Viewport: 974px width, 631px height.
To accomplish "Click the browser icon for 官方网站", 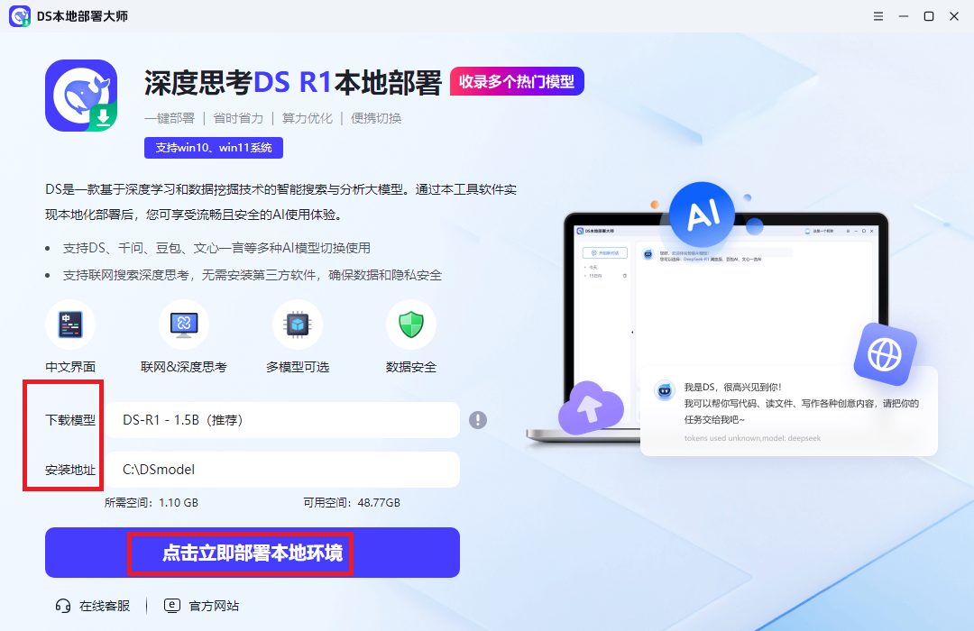I will pos(172,606).
